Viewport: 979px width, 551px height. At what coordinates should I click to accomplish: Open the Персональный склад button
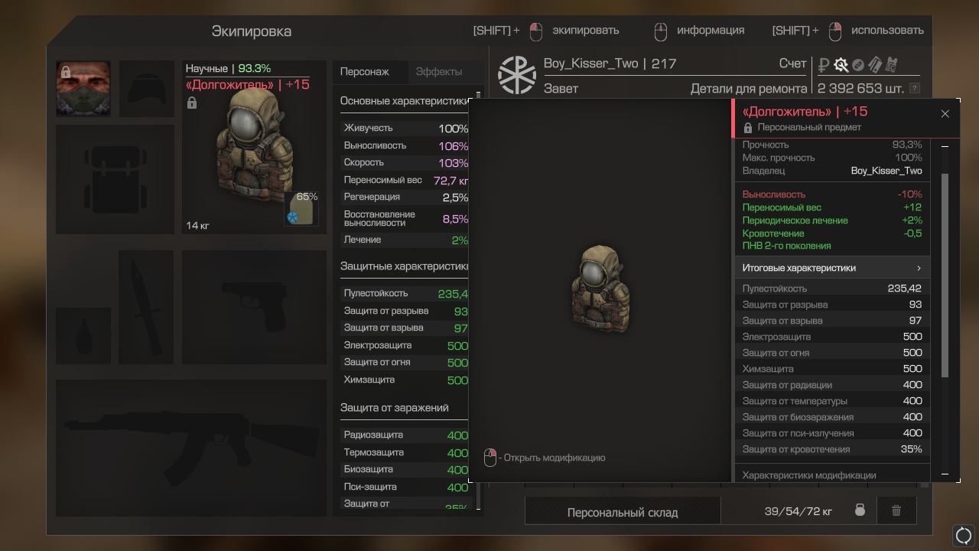pyautogui.click(x=623, y=512)
